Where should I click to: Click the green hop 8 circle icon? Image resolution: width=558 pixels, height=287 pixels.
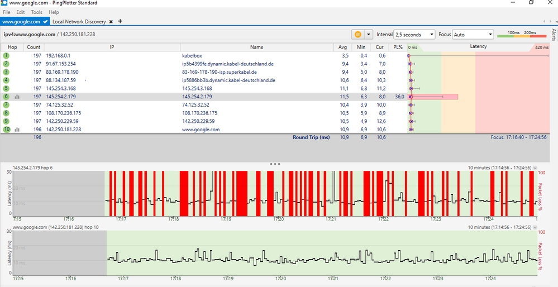tap(6, 113)
